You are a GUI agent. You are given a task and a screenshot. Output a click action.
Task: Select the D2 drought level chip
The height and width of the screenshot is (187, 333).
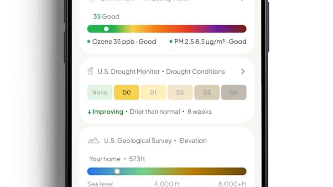180,92
